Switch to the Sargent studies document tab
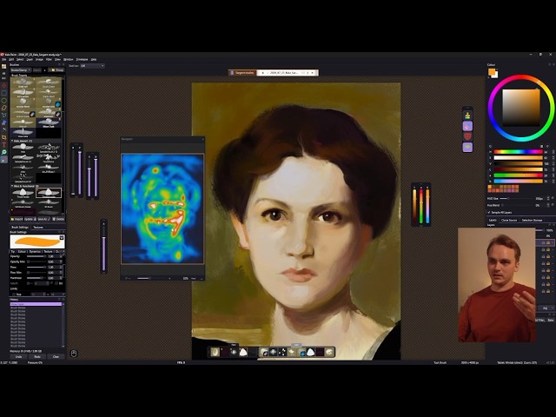The image size is (556, 417). coord(242,73)
